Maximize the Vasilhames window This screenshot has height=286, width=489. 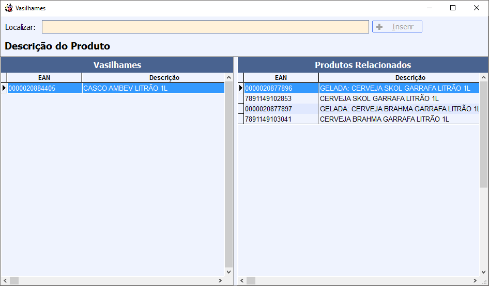(x=453, y=8)
